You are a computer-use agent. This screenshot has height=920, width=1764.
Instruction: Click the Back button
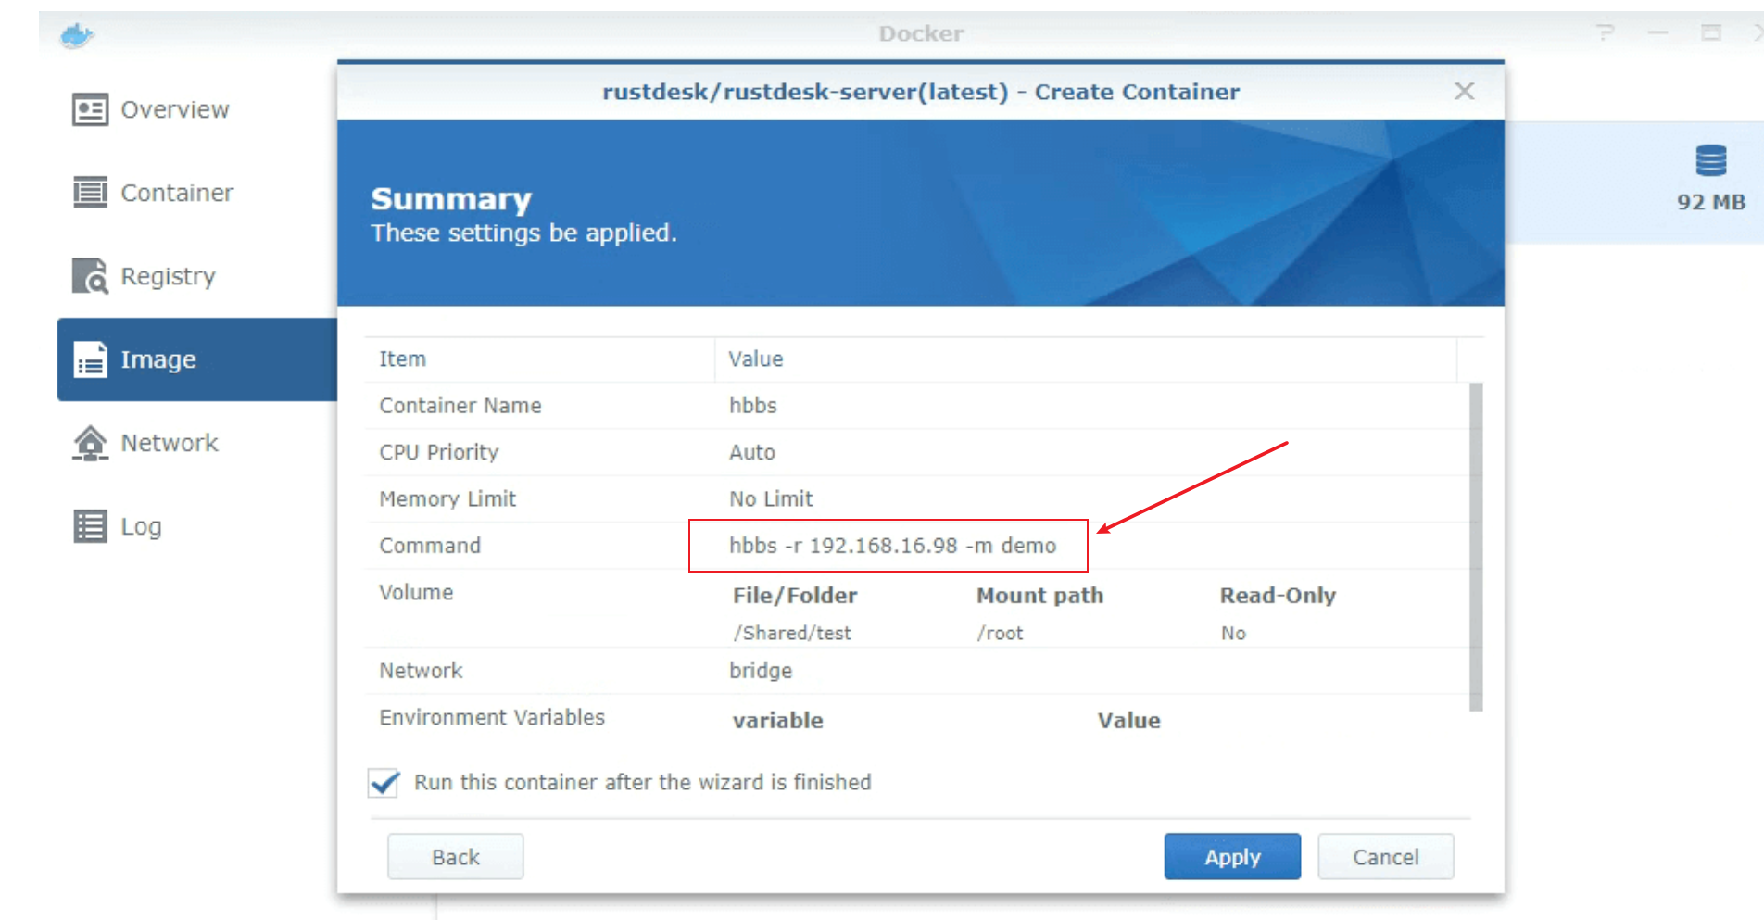click(x=455, y=856)
